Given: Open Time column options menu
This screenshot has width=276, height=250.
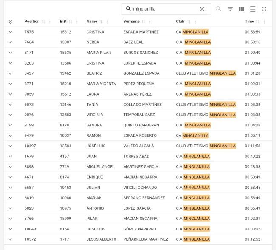Looking at the screenshot, I should 264,22.
